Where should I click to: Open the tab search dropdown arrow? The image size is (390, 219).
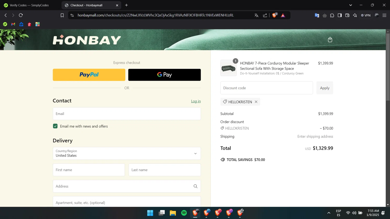pyautogui.click(x=350, y=5)
